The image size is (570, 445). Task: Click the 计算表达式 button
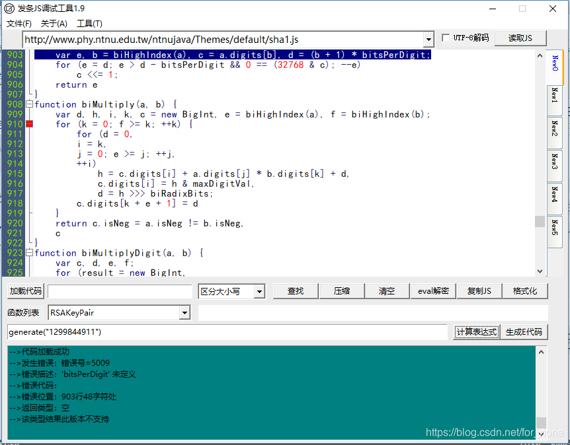(x=477, y=331)
